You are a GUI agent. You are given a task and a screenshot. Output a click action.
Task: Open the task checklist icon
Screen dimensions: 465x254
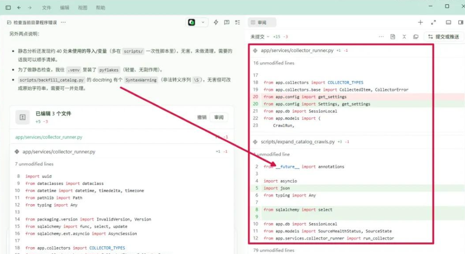[x=237, y=22]
